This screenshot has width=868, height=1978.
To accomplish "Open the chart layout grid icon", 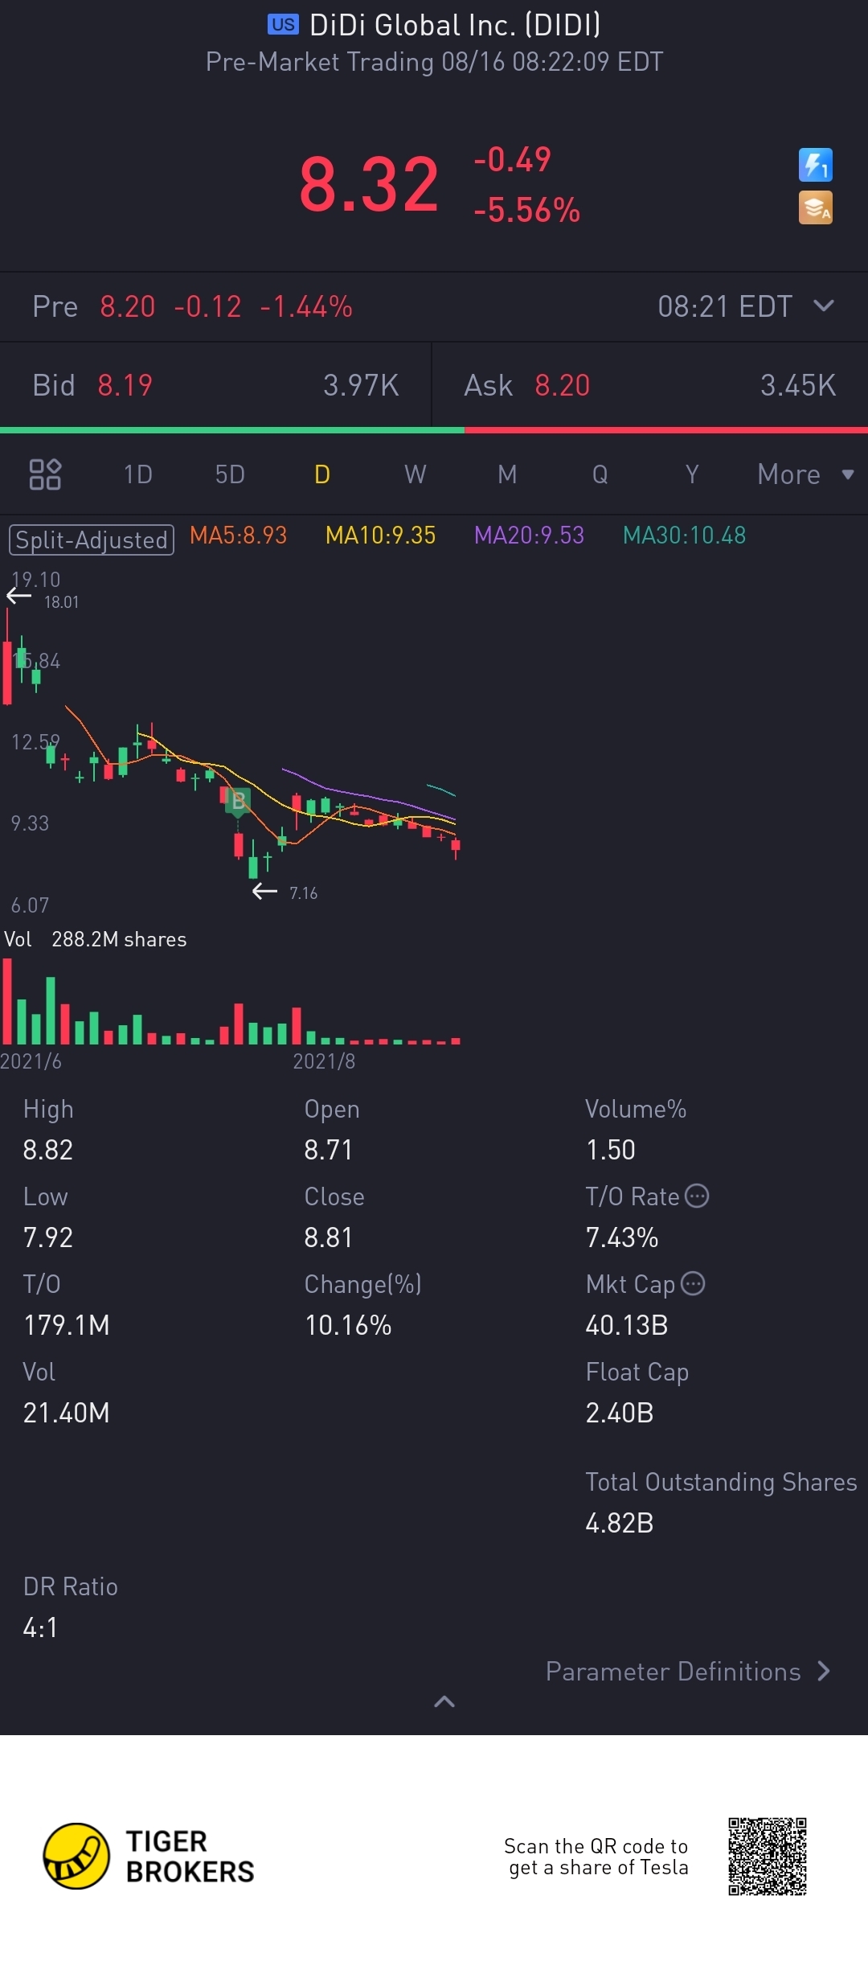I will 45,474.
